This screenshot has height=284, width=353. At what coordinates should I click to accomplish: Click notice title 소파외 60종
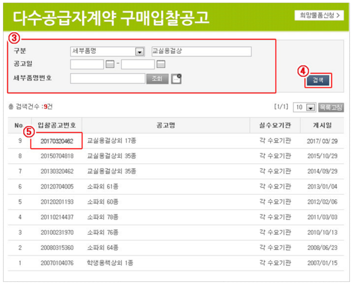[103, 202]
